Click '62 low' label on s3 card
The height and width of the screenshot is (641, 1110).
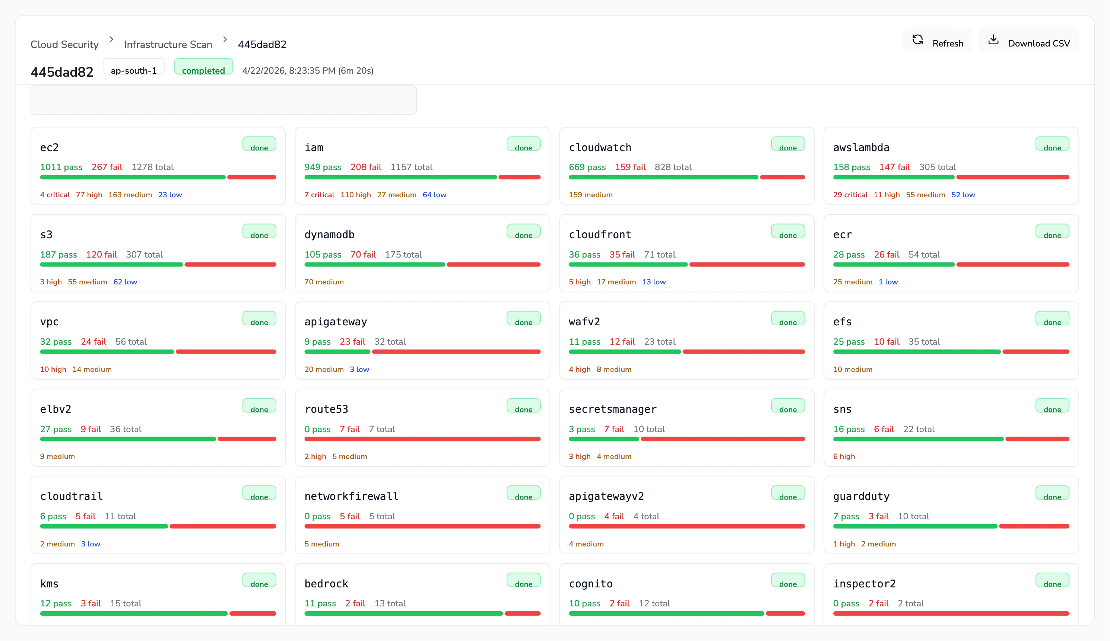(x=125, y=282)
